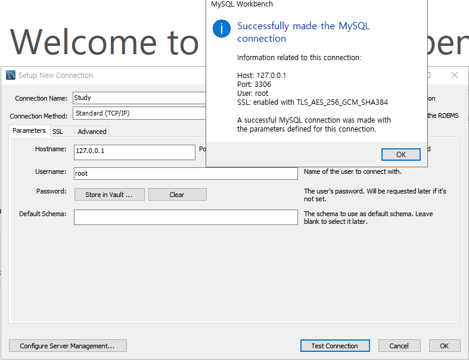Screen dimensions: 469x362
Task: Cancel the Setup New Connection dialog
Action: point(399,346)
